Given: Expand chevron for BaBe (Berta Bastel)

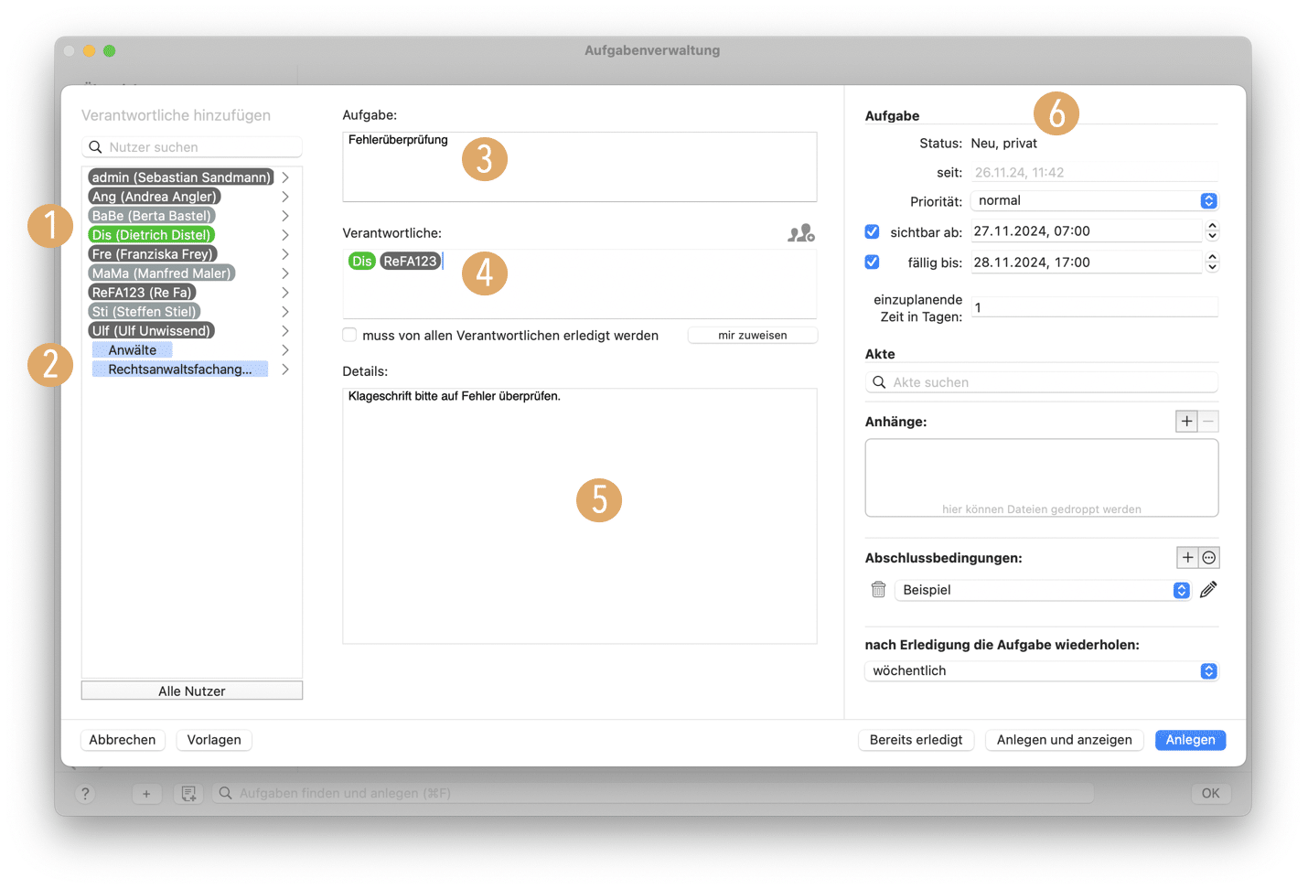Looking at the screenshot, I should 285,216.
